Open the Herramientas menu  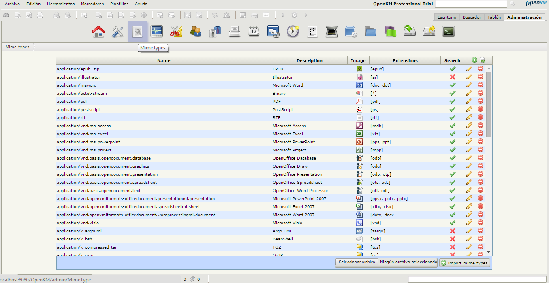tap(61, 4)
